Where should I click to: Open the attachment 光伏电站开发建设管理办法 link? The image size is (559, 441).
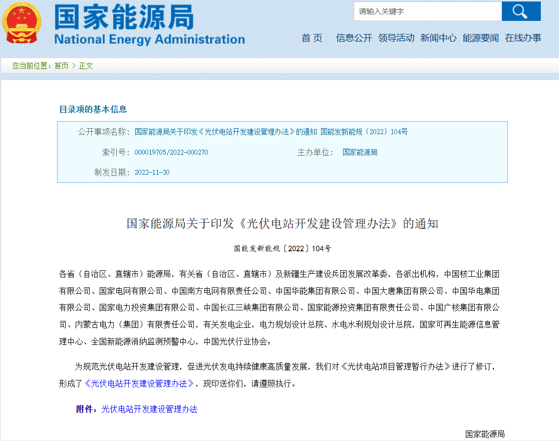coord(149,409)
